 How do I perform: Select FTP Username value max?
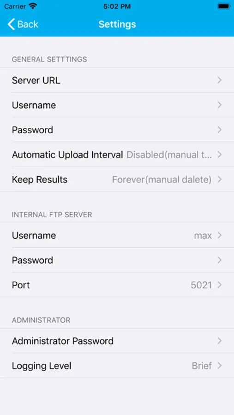tap(203, 236)
